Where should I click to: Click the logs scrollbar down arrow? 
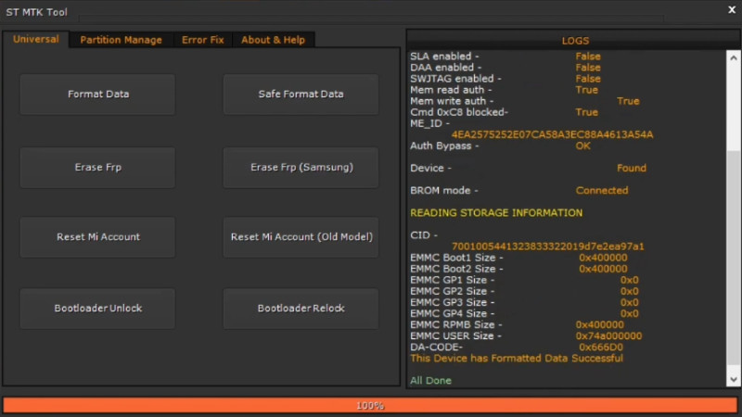pyautogui.click(x=734, y=380)
